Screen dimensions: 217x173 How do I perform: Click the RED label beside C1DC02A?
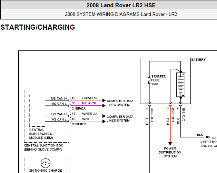(x=168, y=122)
